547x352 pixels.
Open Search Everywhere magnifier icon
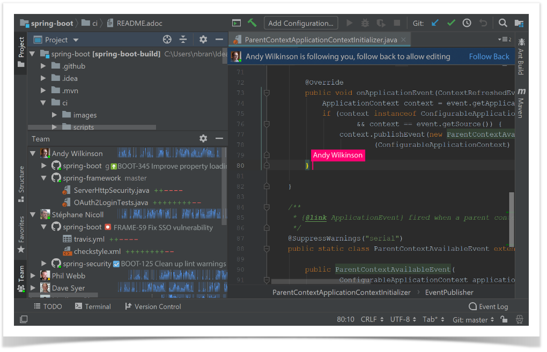tap(502, 23)
